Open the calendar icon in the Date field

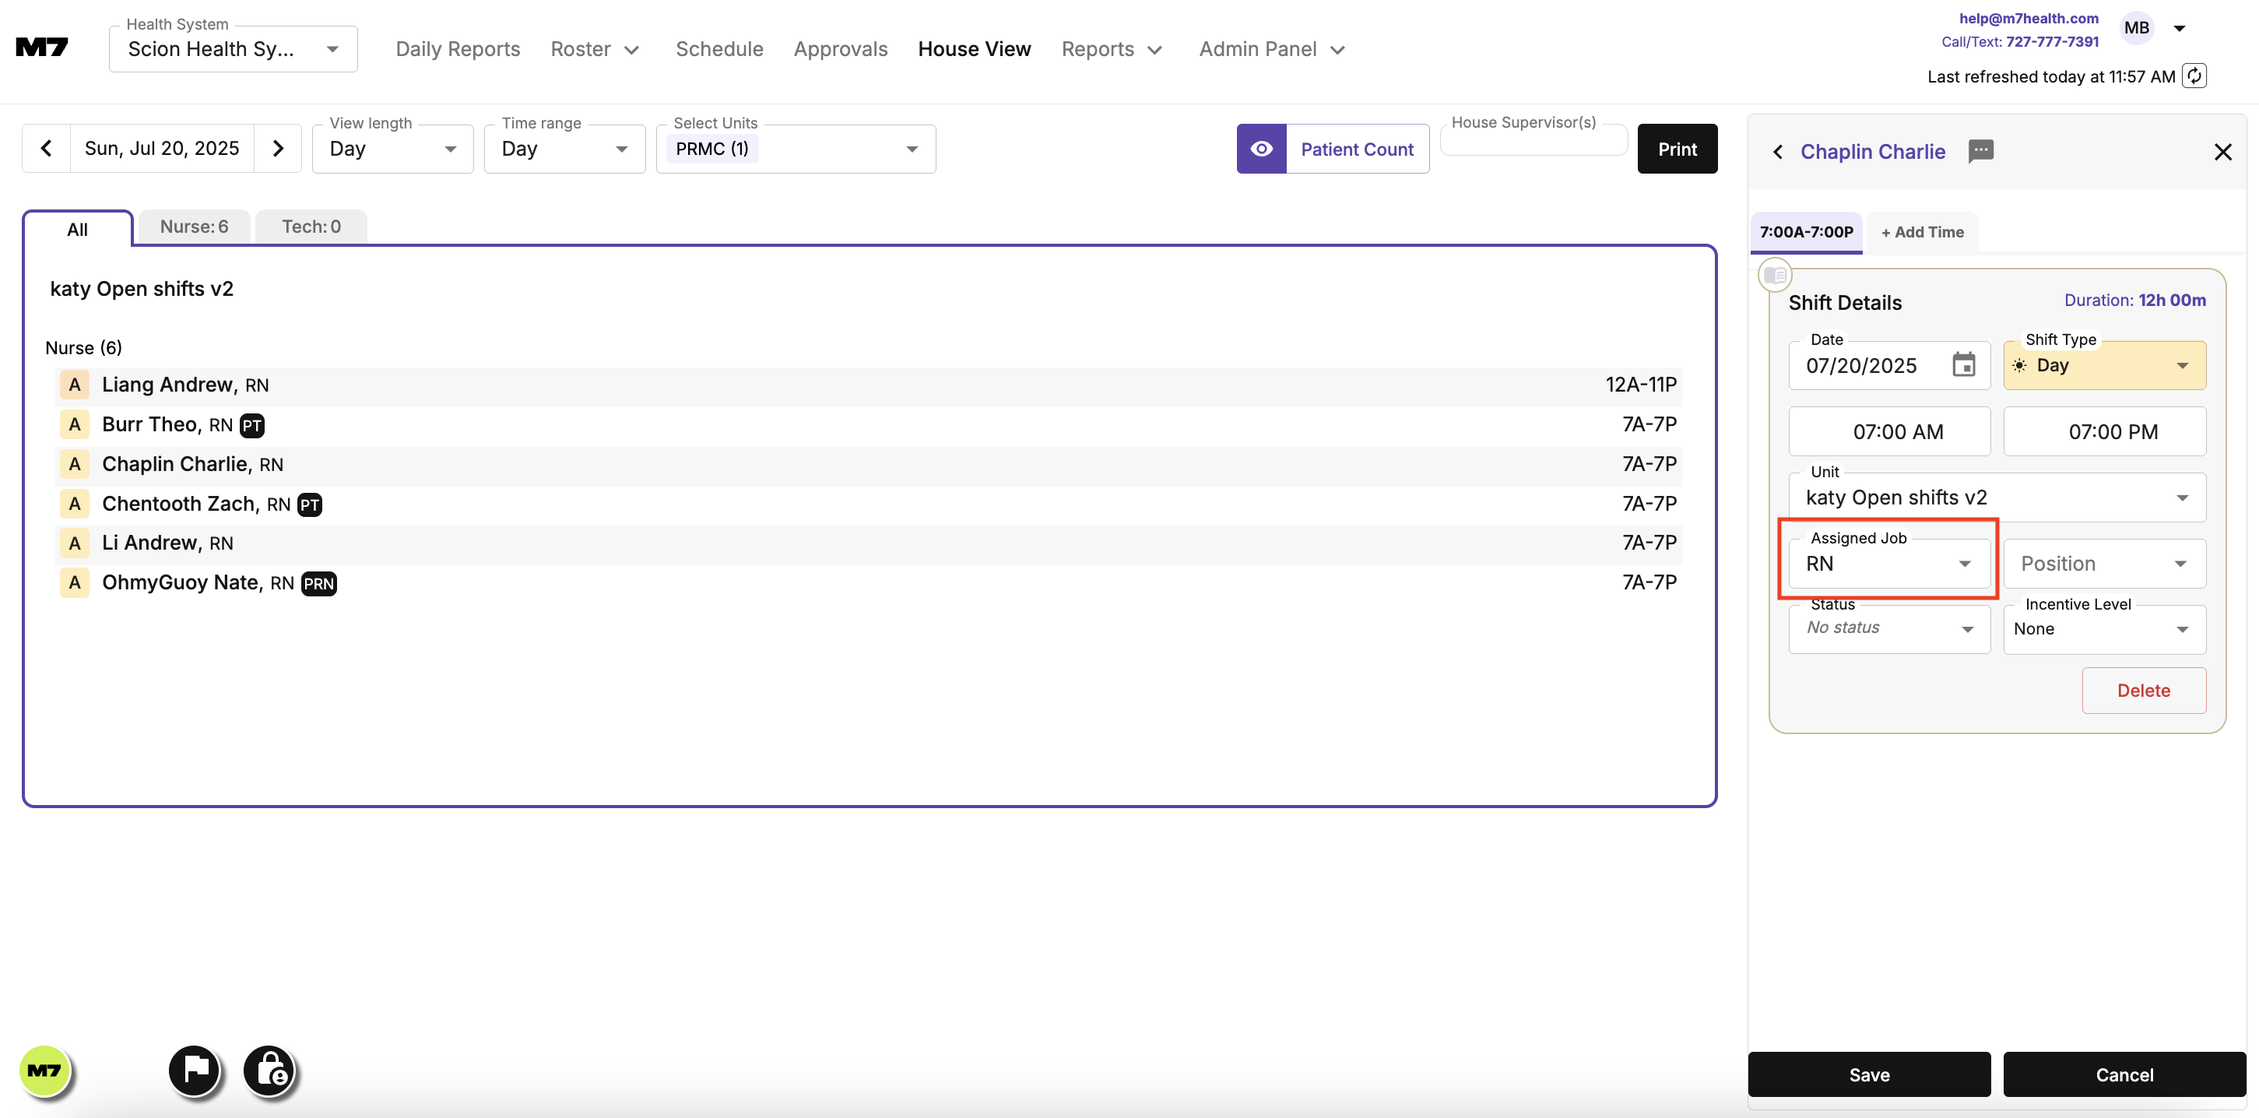(x=1963, y=365)
